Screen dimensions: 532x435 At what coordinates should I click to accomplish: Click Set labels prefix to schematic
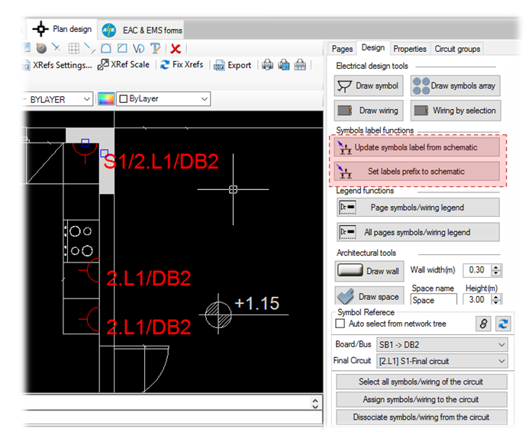(x=417, y=172)
